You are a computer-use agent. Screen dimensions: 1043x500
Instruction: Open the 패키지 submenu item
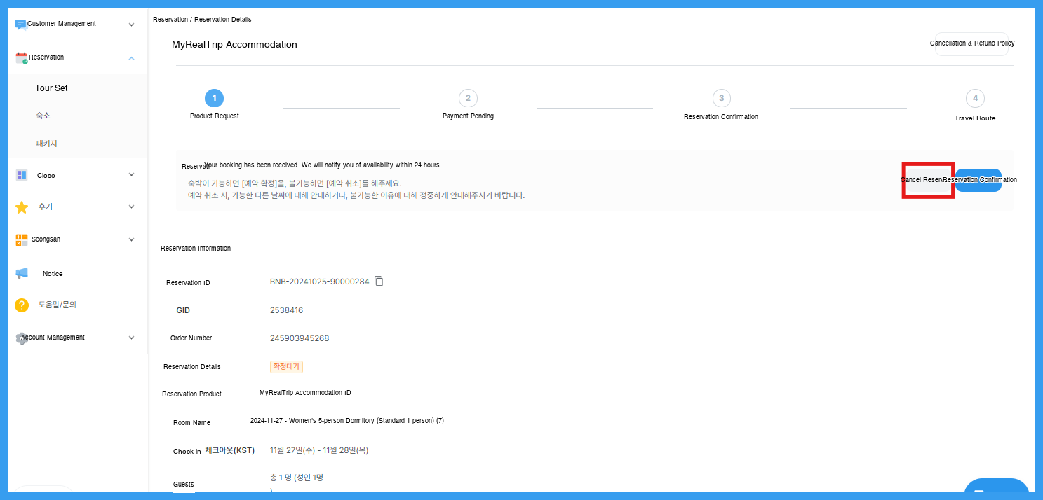tap(46, 144)
